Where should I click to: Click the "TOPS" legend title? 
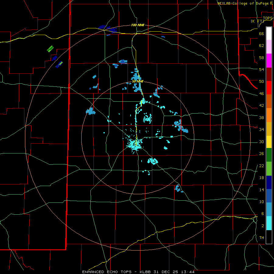(268, 18)
